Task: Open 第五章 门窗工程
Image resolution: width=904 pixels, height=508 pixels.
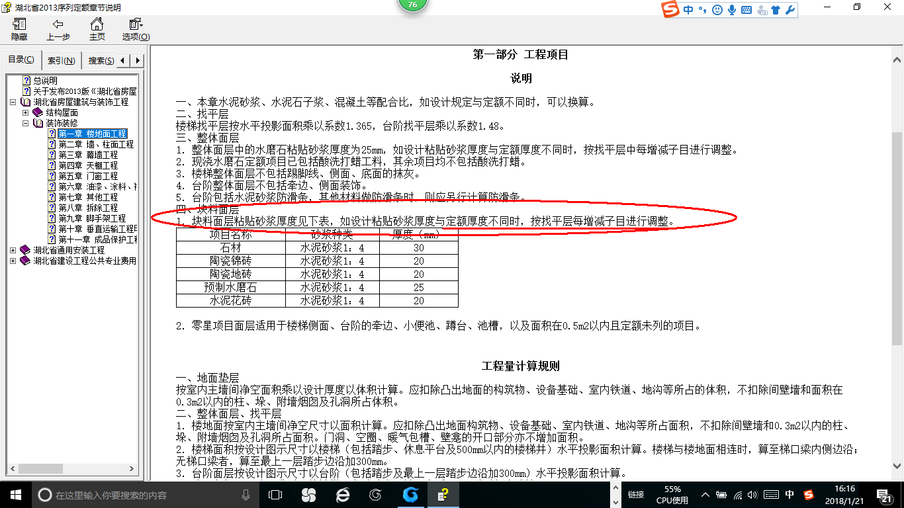Action: point(88,176)
